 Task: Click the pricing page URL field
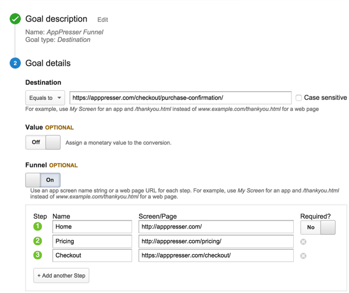tap(216, 241)
